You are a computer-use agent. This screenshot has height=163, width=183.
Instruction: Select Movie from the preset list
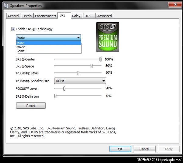[x=48, y=47]
